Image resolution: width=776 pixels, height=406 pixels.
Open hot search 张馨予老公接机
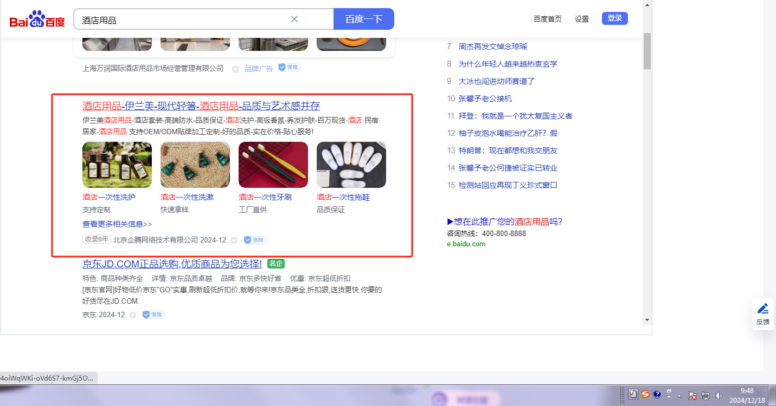click(485, 99)
